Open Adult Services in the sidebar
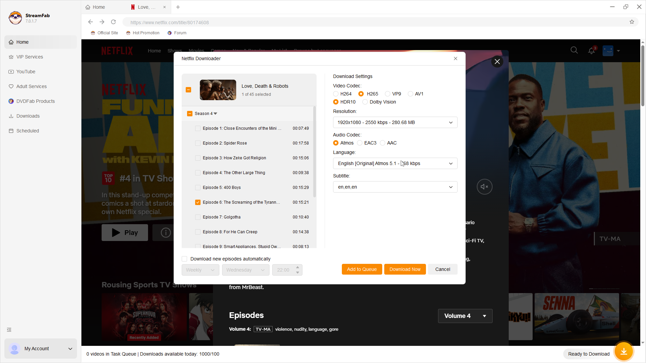 pyautogui.click(x=41, y=86)
